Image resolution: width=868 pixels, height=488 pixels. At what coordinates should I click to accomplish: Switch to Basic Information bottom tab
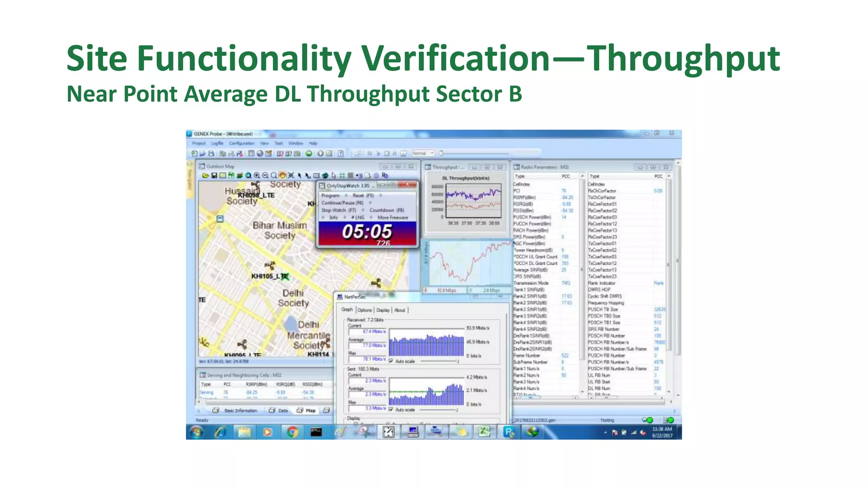coord(236,410)
